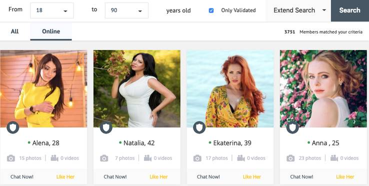
Task: Uncheck the Only Validated checkbox
Action: tap(211, 10)
